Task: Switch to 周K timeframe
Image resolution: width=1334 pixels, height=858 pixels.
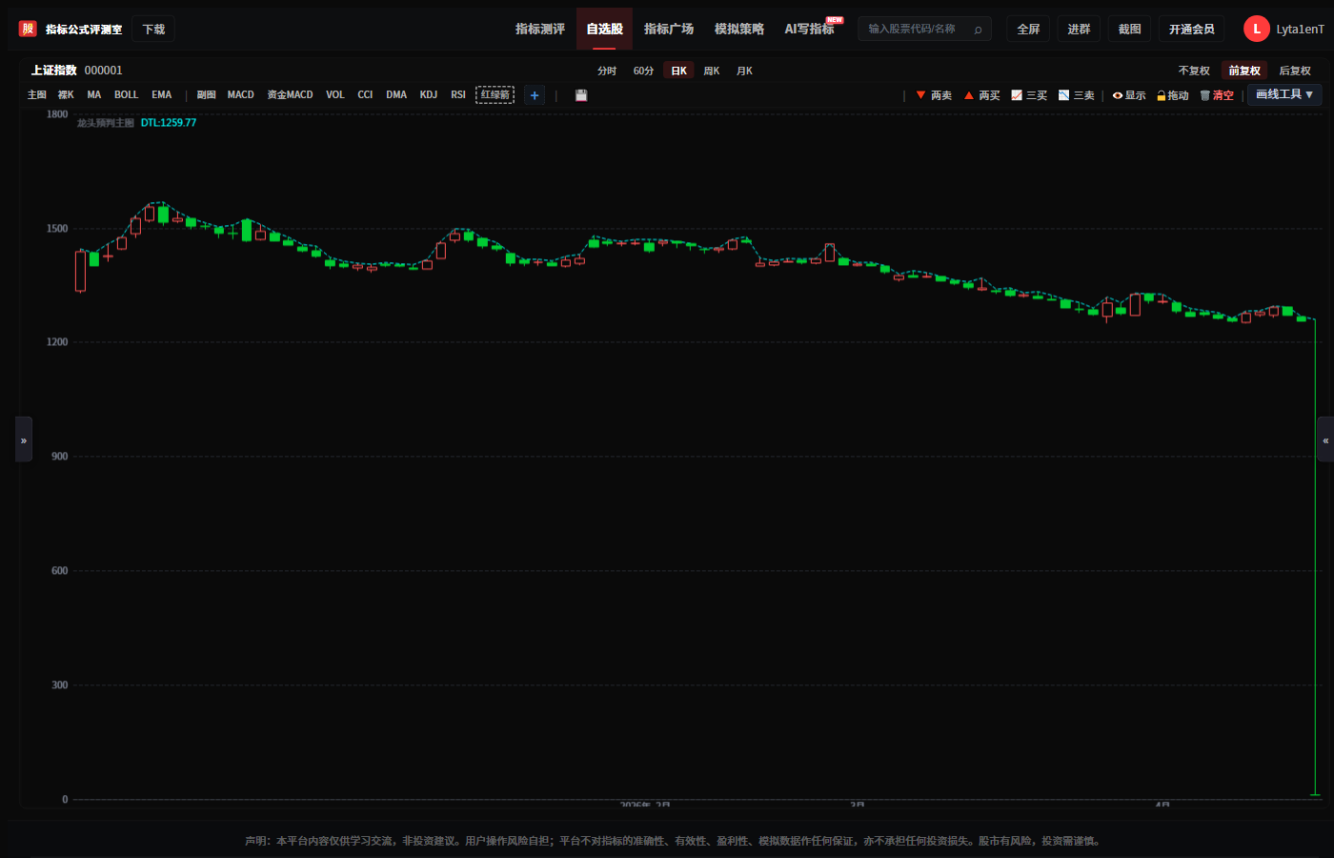Action: pos(711,71)
